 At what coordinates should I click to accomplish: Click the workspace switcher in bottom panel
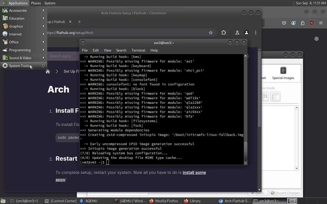(x=293, y=201)
